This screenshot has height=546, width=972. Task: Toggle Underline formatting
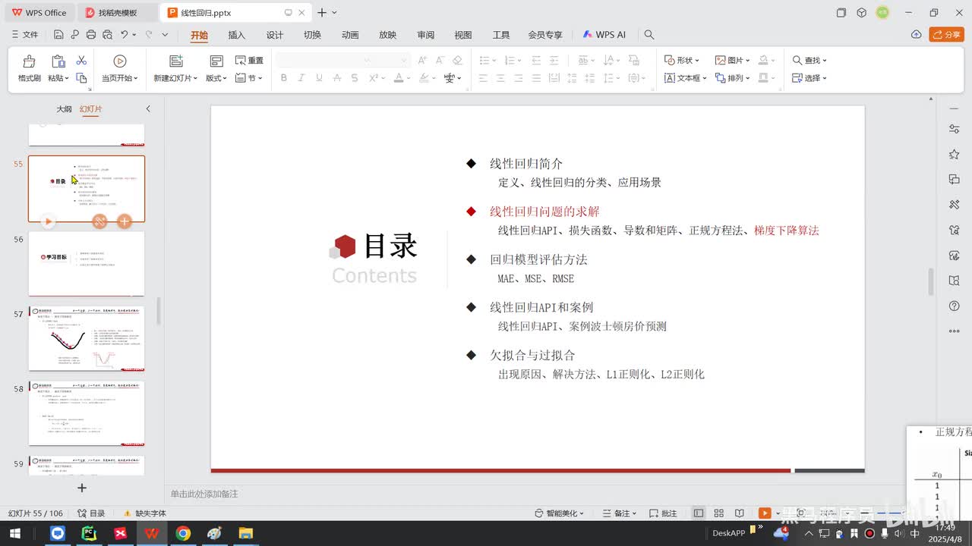pos(319,78)
